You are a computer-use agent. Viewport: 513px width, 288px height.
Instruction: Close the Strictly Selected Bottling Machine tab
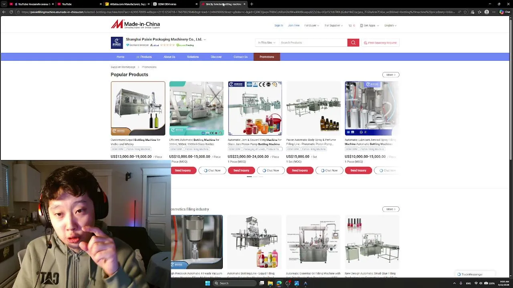click(x=244, y=4)
